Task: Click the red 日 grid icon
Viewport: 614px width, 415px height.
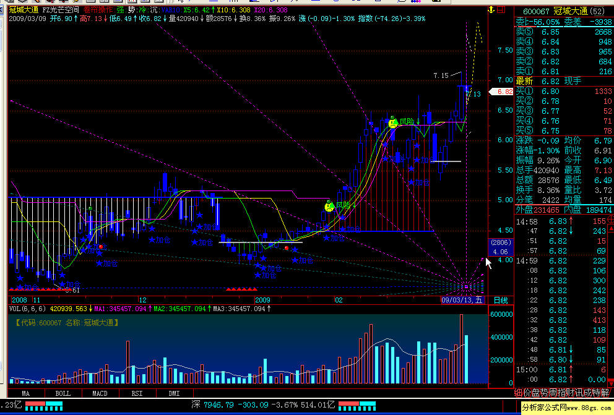Action: pyautogui.click(x=501, y=10)
